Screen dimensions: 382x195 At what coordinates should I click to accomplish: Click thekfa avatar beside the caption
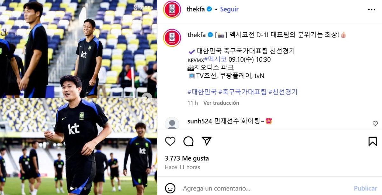pyautogui.click(x=172, y=38)
